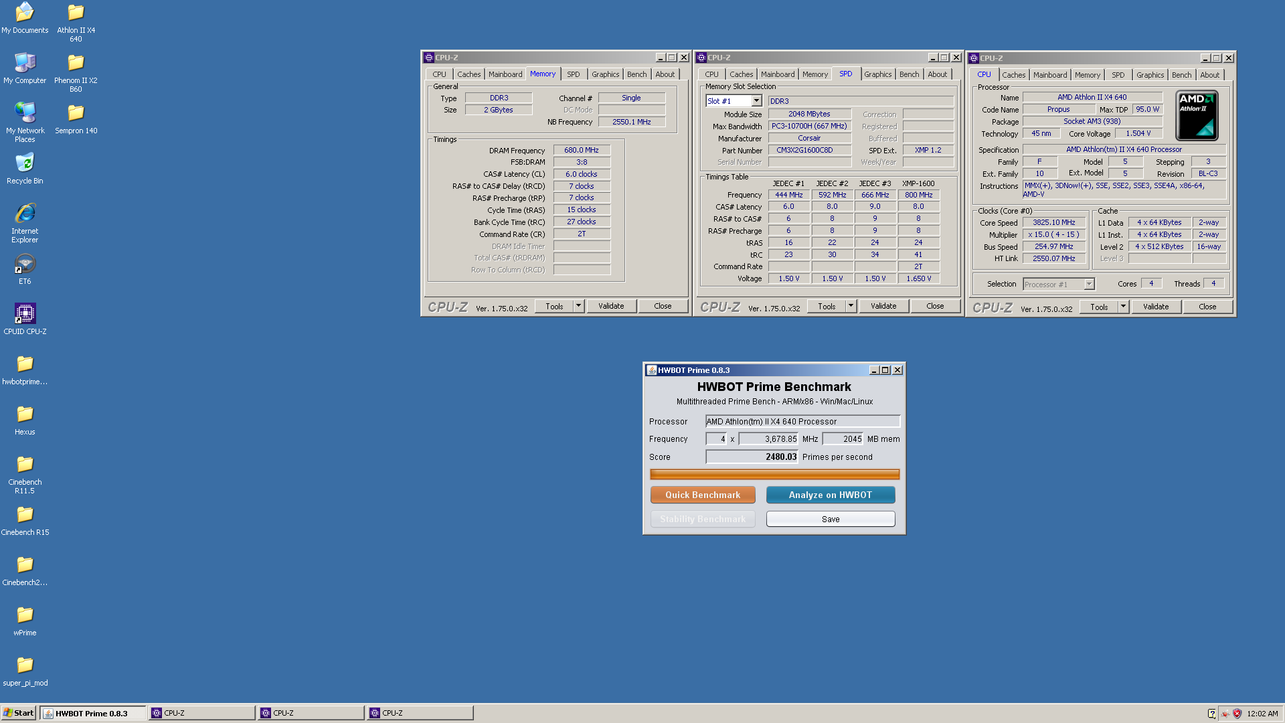1285x723 pixels.
Task: Select the third CPU-Z taskbar button
Action: [420, 713]
